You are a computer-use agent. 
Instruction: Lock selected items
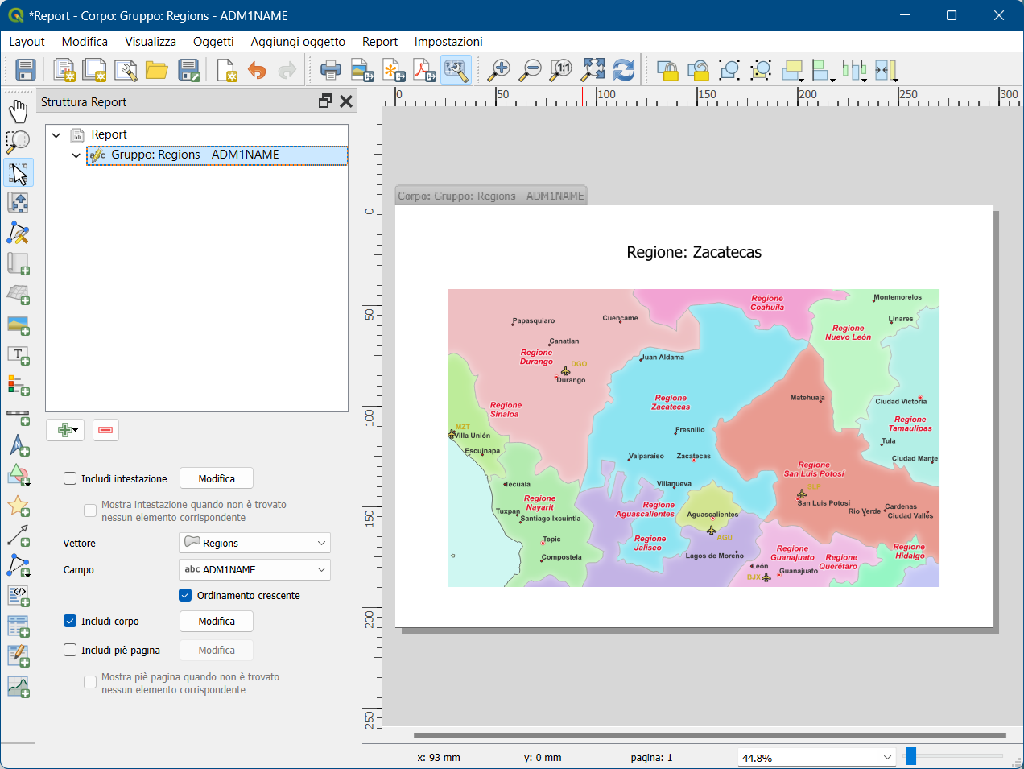pyautogui.click(x=667, y=70)
